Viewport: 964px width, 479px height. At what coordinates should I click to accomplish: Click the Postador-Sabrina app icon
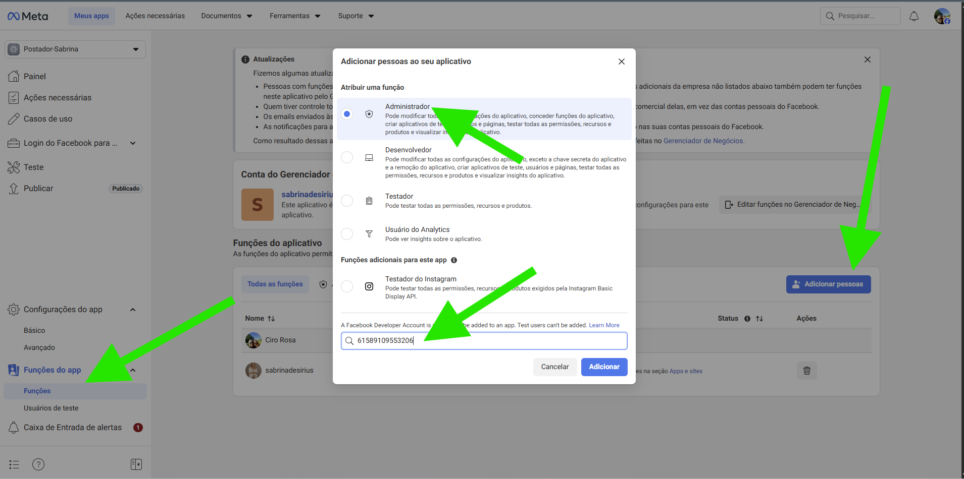[x=14, y=49]
